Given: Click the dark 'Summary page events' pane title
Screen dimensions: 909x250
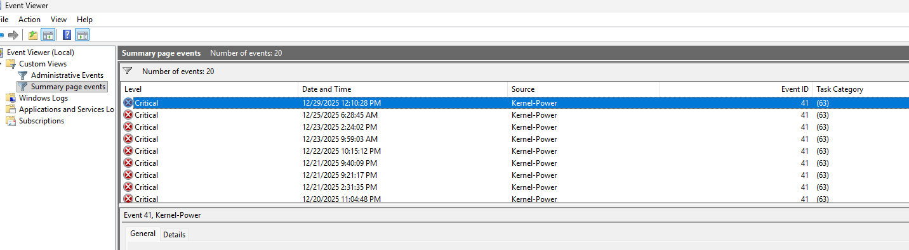Looking at the screenshot, I should coord(161,53).
